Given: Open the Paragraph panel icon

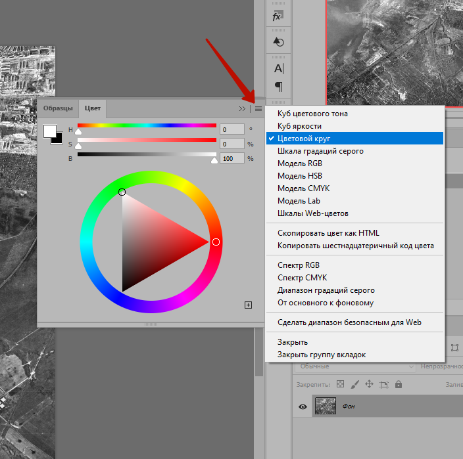Looking at the screenshot, I should pos(278,87).
